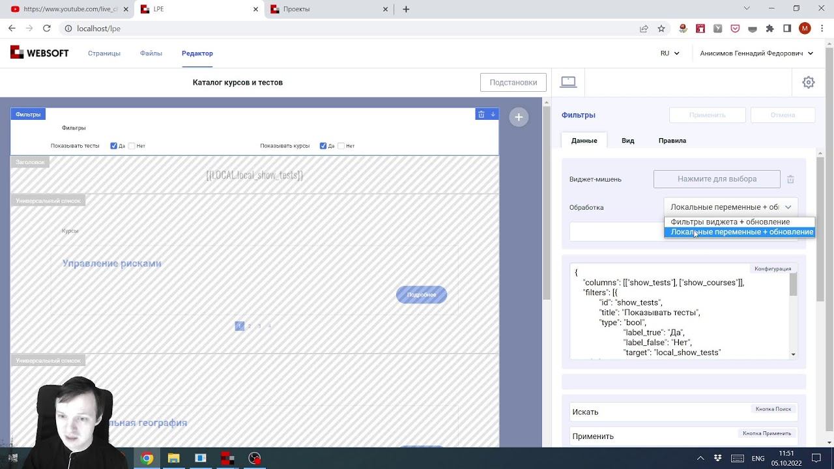834x469 pixels.
Task: Click the ENG input language indicator
Action: [758, 459]
